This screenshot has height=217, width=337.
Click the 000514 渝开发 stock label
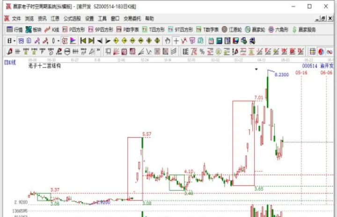318,66
